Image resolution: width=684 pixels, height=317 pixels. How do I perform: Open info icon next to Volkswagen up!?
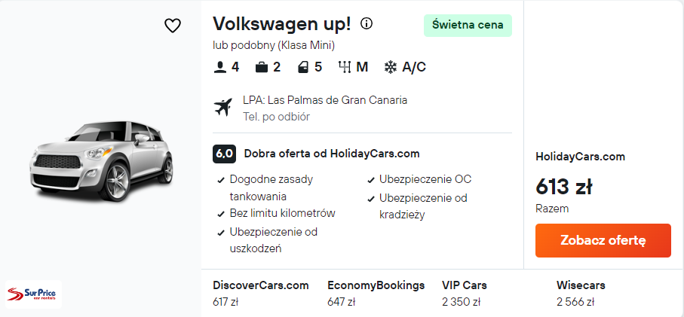tap(367, 23)
